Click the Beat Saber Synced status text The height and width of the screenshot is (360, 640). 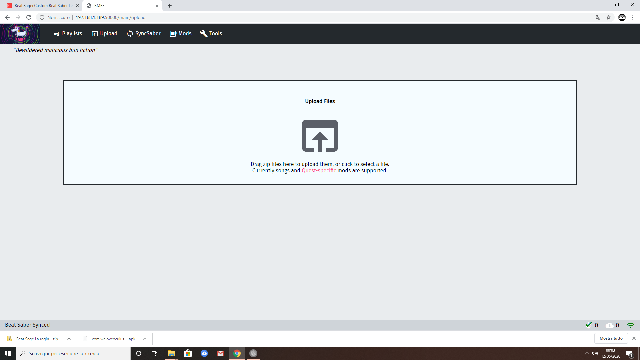coord(27,325)
